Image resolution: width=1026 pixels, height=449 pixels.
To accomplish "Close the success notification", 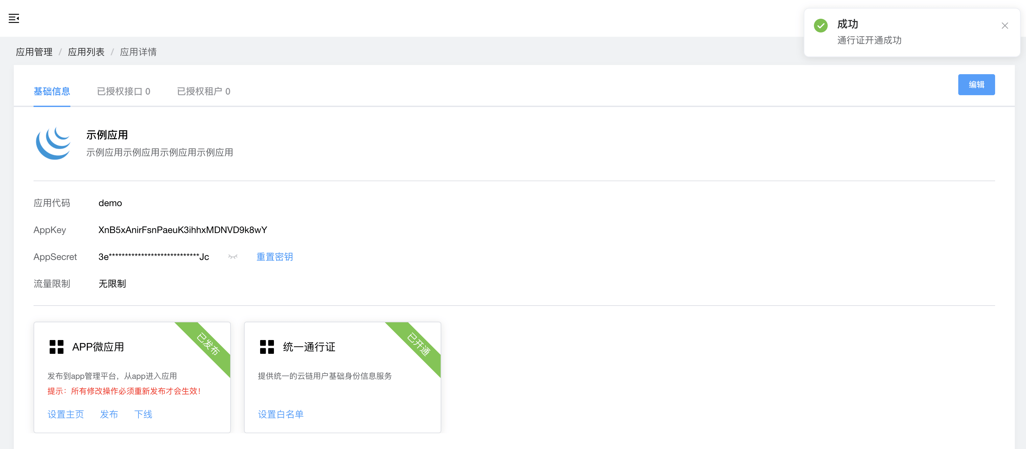I will click(x=1005, y=26).
